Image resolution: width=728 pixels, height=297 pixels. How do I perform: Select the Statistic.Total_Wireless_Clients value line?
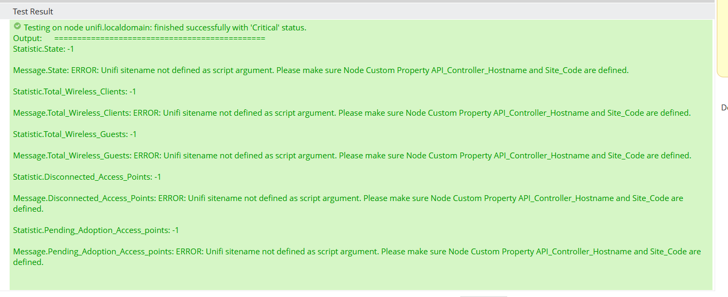[75, 92]
